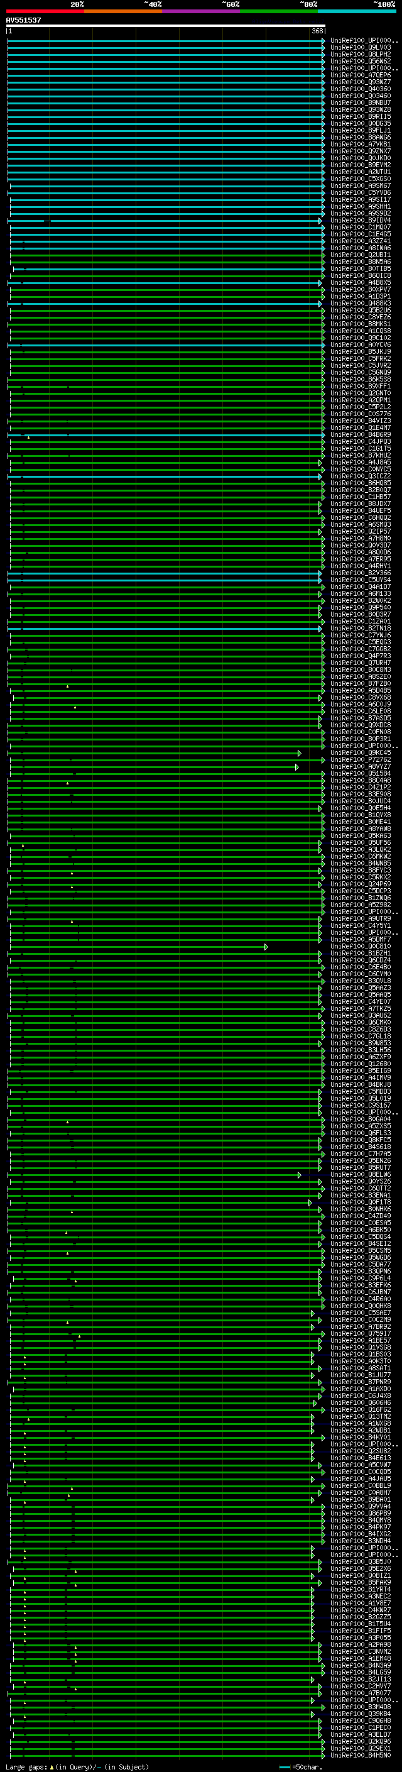This screenshot has height=1772, width=402.
Task: Select the UniRef100_A8VYZ7 label
Action: click(x=361, y=766)
